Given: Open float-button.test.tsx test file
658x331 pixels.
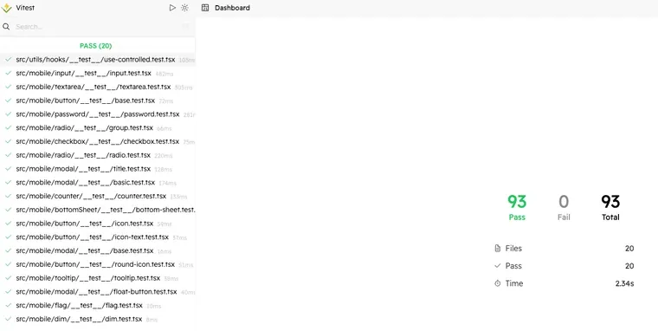Looking at the screenshot, I should click(x=97, y=291).
